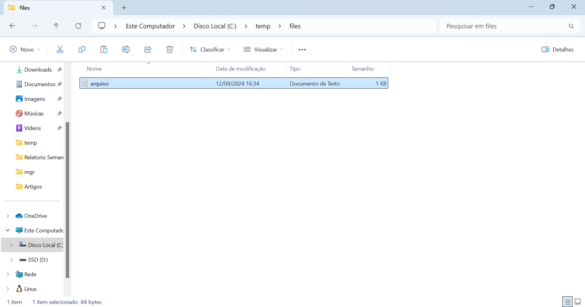The image size is (585, 307).
Task: Switch to large icons view mode
Action: pos(578,302)
